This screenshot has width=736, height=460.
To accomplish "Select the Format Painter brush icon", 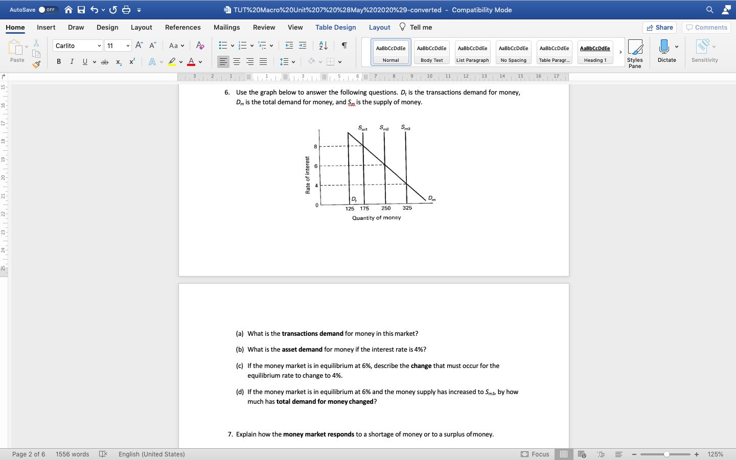I will (x=36, y=64).
